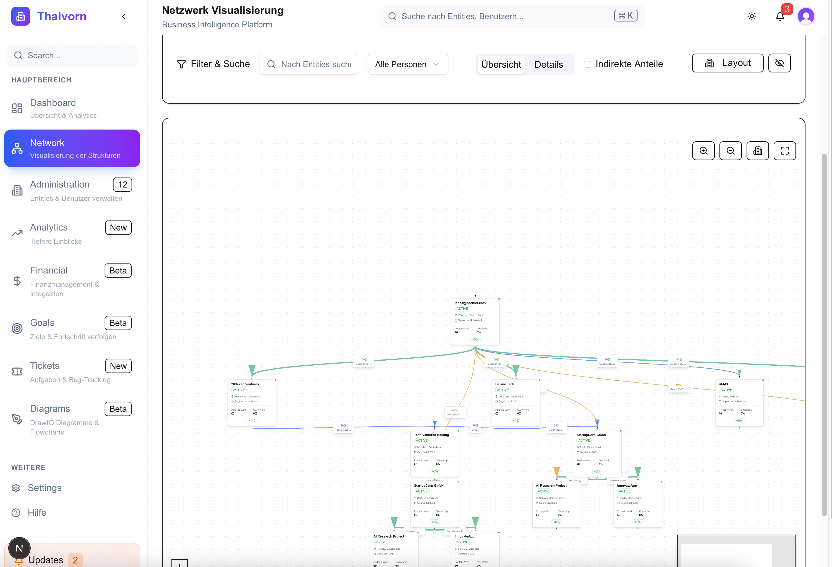
Task: Select the building icon in the canvas toolbar
Action: (757, 151)
